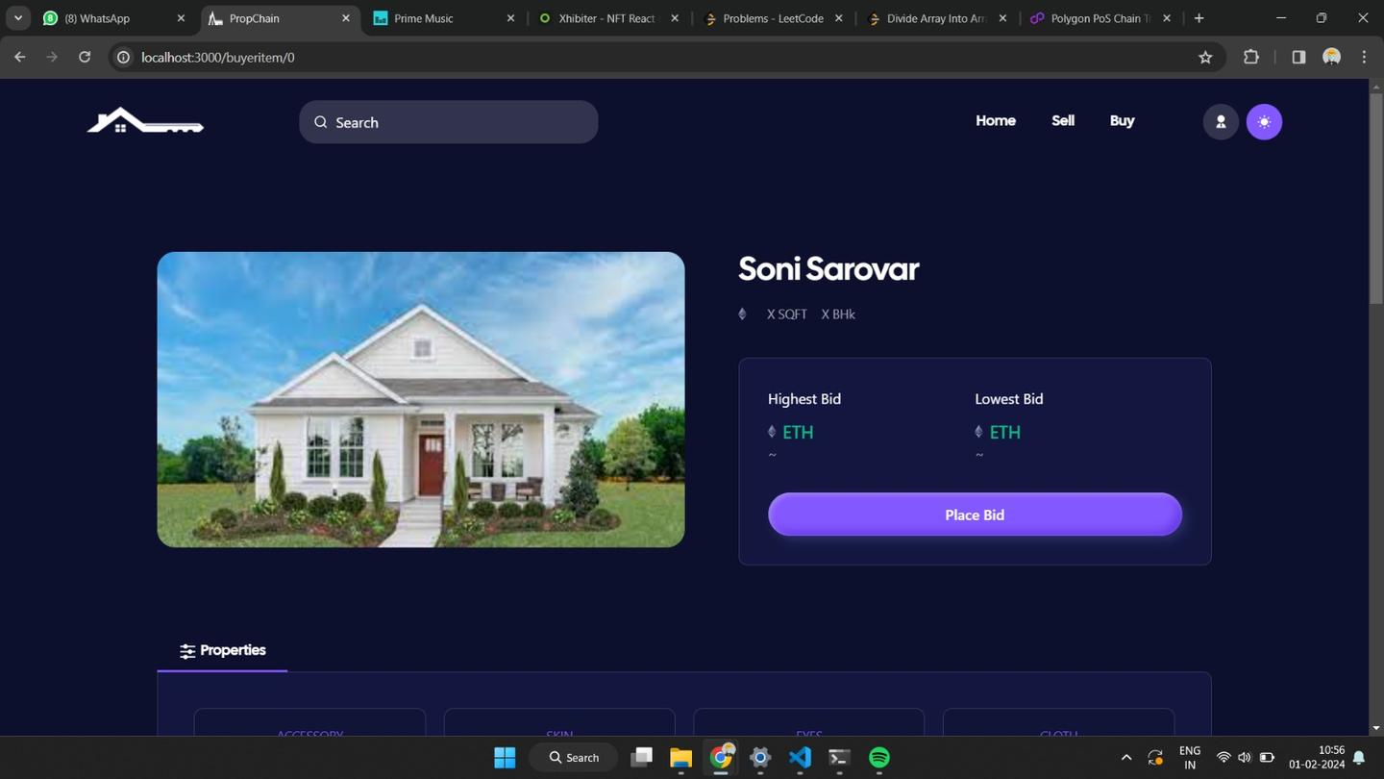1384x779 pixels.
Task: Click the page vertical scrollbar
Action: click(x=1375, y=200)
